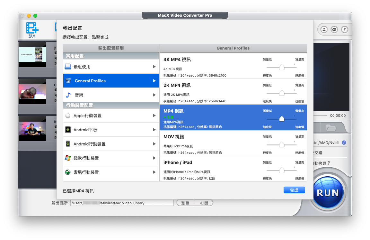Click the 瀏覽 browse button
Screen dimensions: 370x240
pyautogui.click(x=185, y=203)
